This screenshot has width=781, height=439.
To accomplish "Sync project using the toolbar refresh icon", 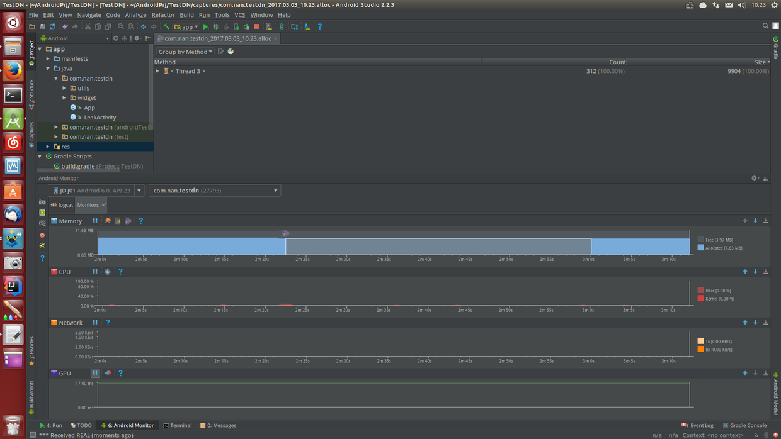I will [x=52, y=26].
